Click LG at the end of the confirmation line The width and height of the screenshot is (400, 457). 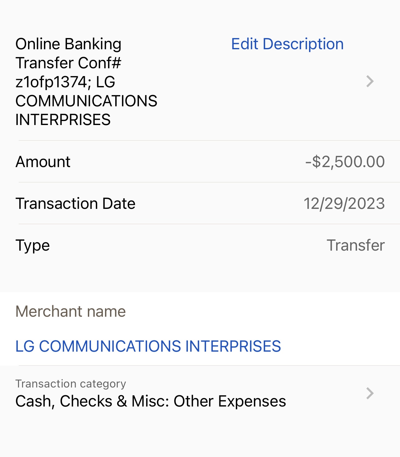tap(106, 82)
